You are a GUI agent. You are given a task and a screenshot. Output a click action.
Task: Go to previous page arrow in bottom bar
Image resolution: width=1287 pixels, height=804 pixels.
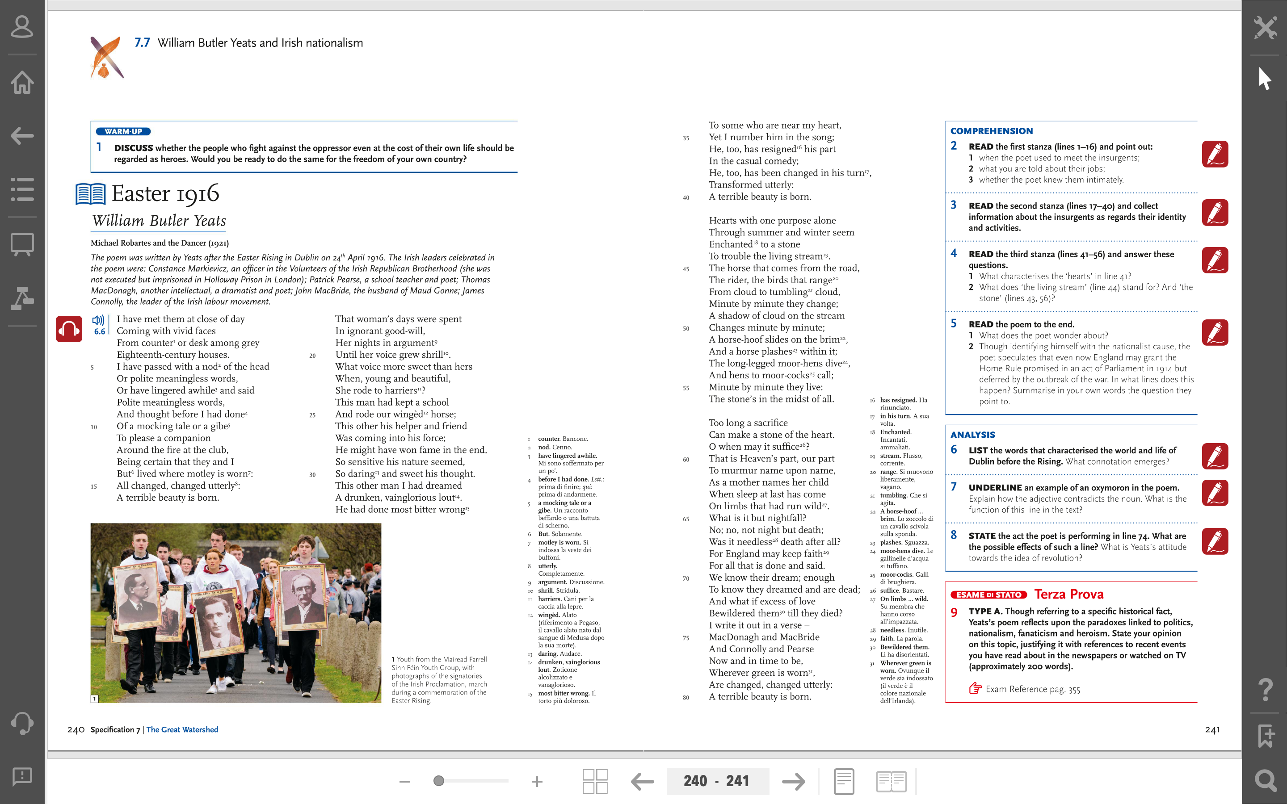tap(643, 781)
